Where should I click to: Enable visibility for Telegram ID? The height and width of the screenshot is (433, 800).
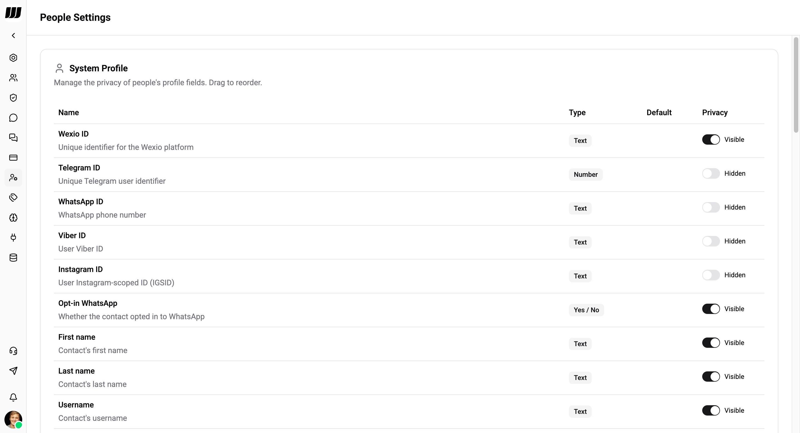coord(711,173)
